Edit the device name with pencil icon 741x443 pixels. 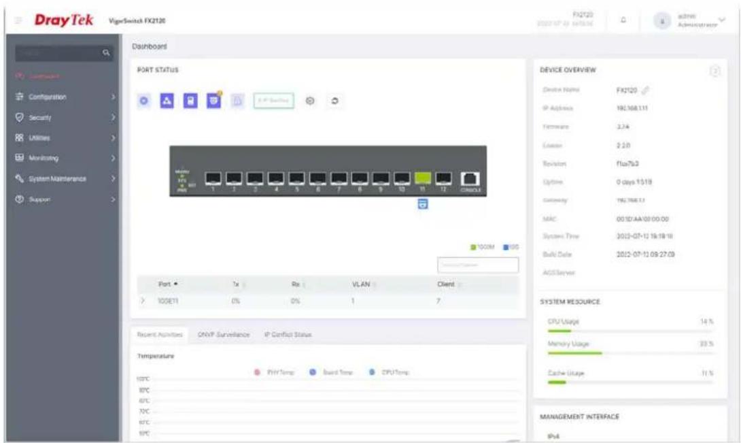click(646, 90)
